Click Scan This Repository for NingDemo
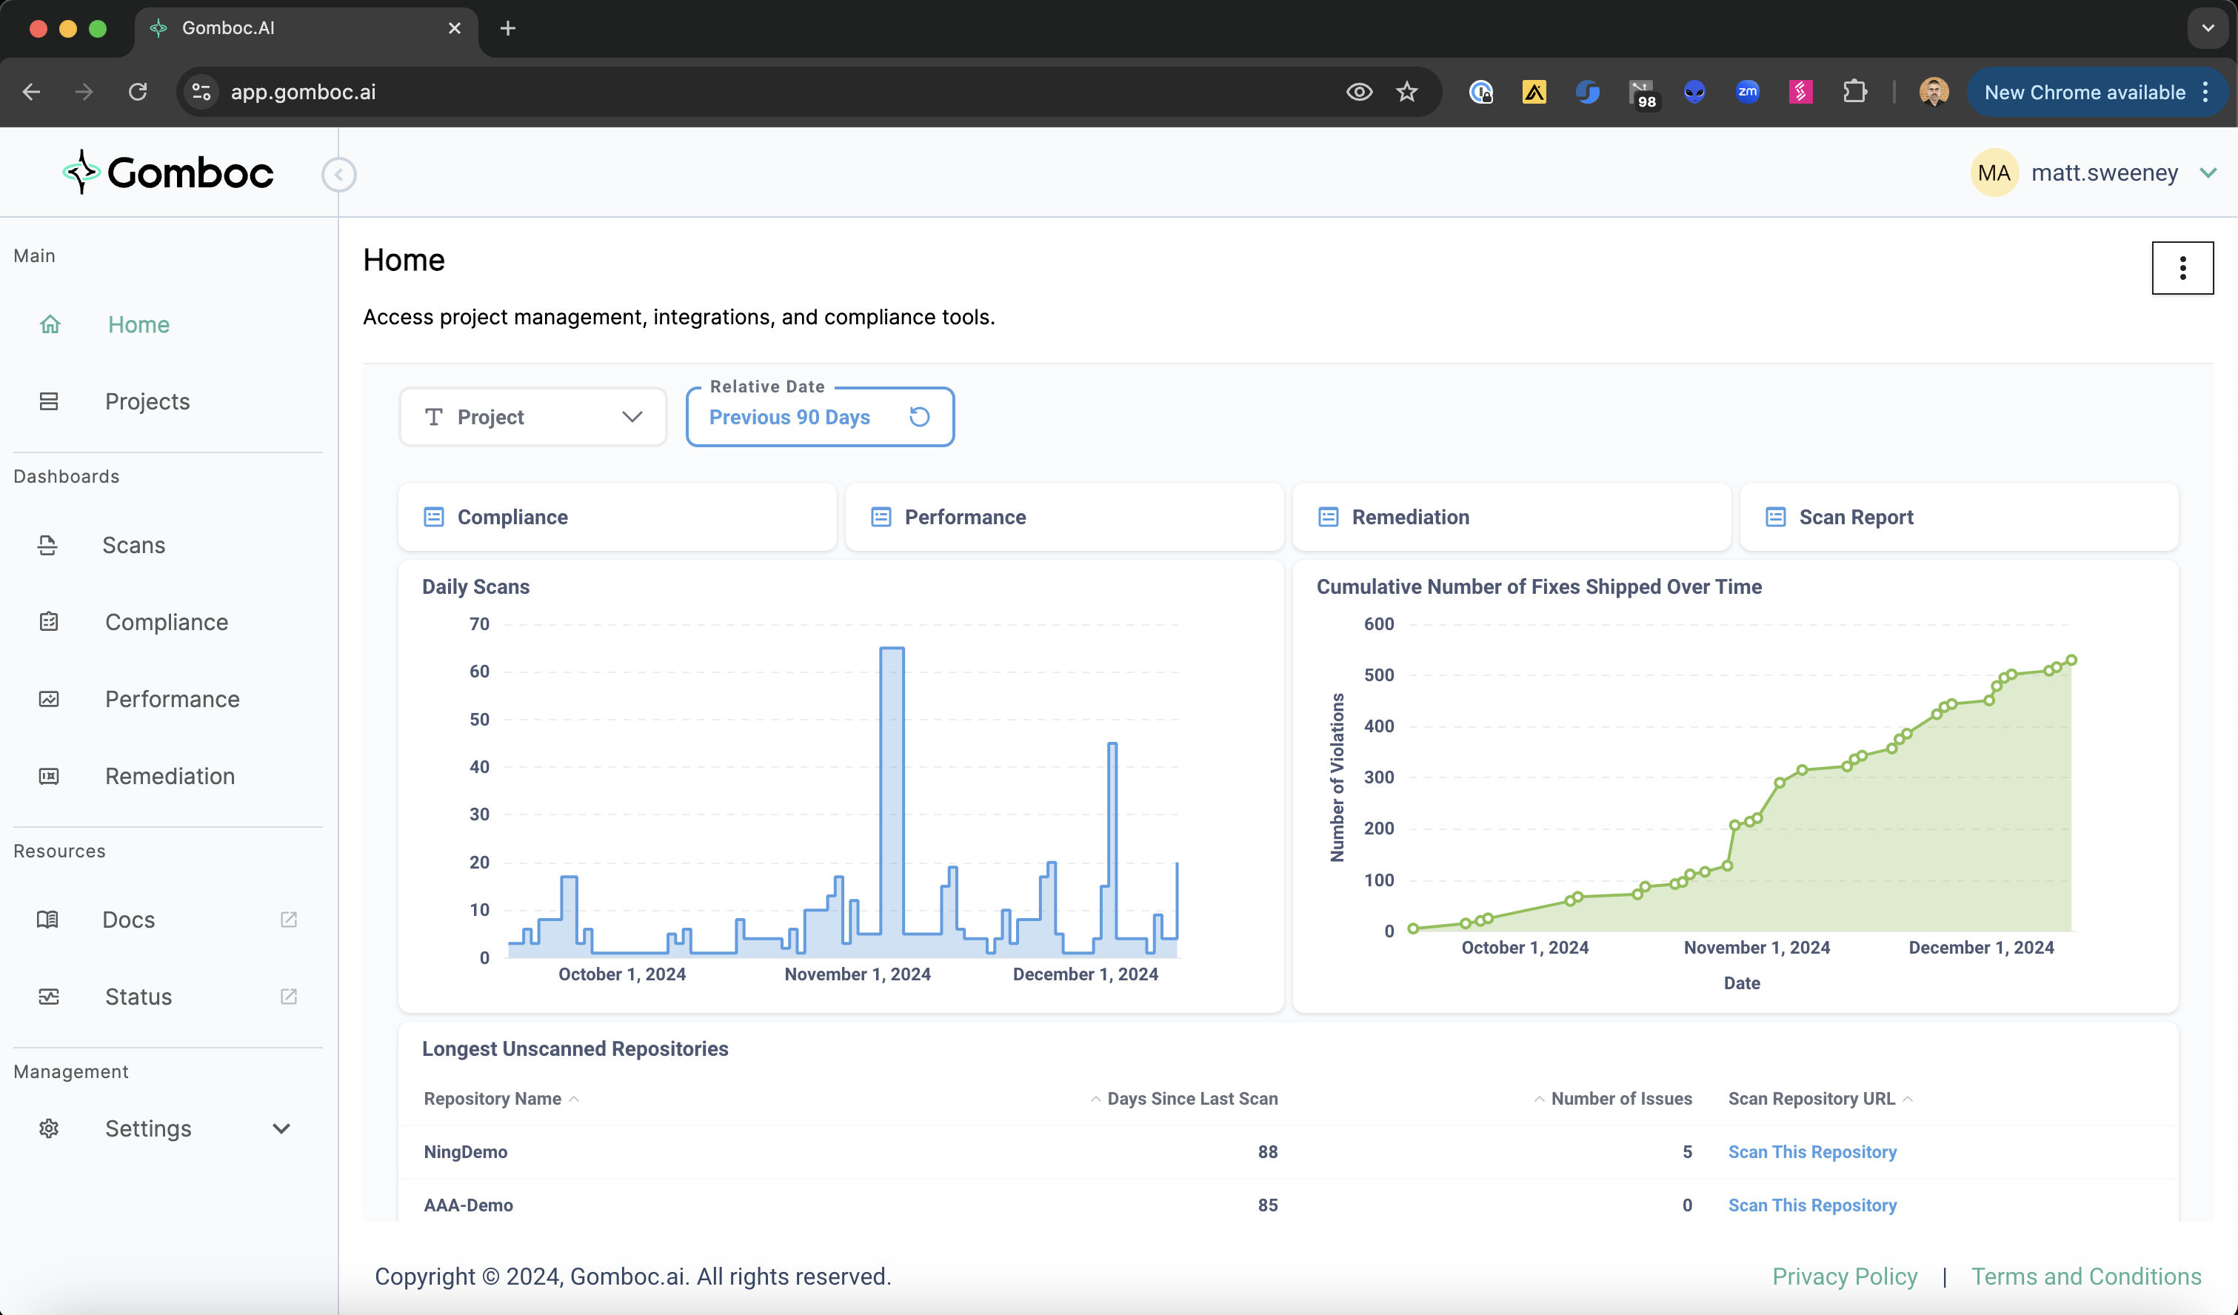The image size is (2238, 1315). point(1811,1151)
